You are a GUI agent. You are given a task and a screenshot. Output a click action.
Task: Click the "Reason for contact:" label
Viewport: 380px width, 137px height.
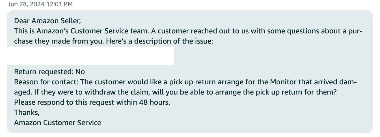[x=46, y=82]
